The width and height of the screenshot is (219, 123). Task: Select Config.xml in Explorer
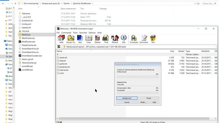pyautogui.click(x=26, y=24)
